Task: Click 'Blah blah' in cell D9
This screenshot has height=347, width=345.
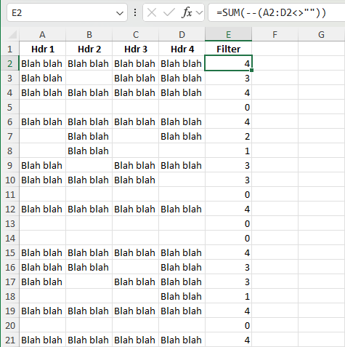Action: point(181,165)
